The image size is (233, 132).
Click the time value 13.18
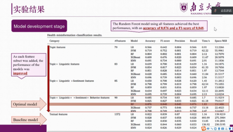[205, 108]
